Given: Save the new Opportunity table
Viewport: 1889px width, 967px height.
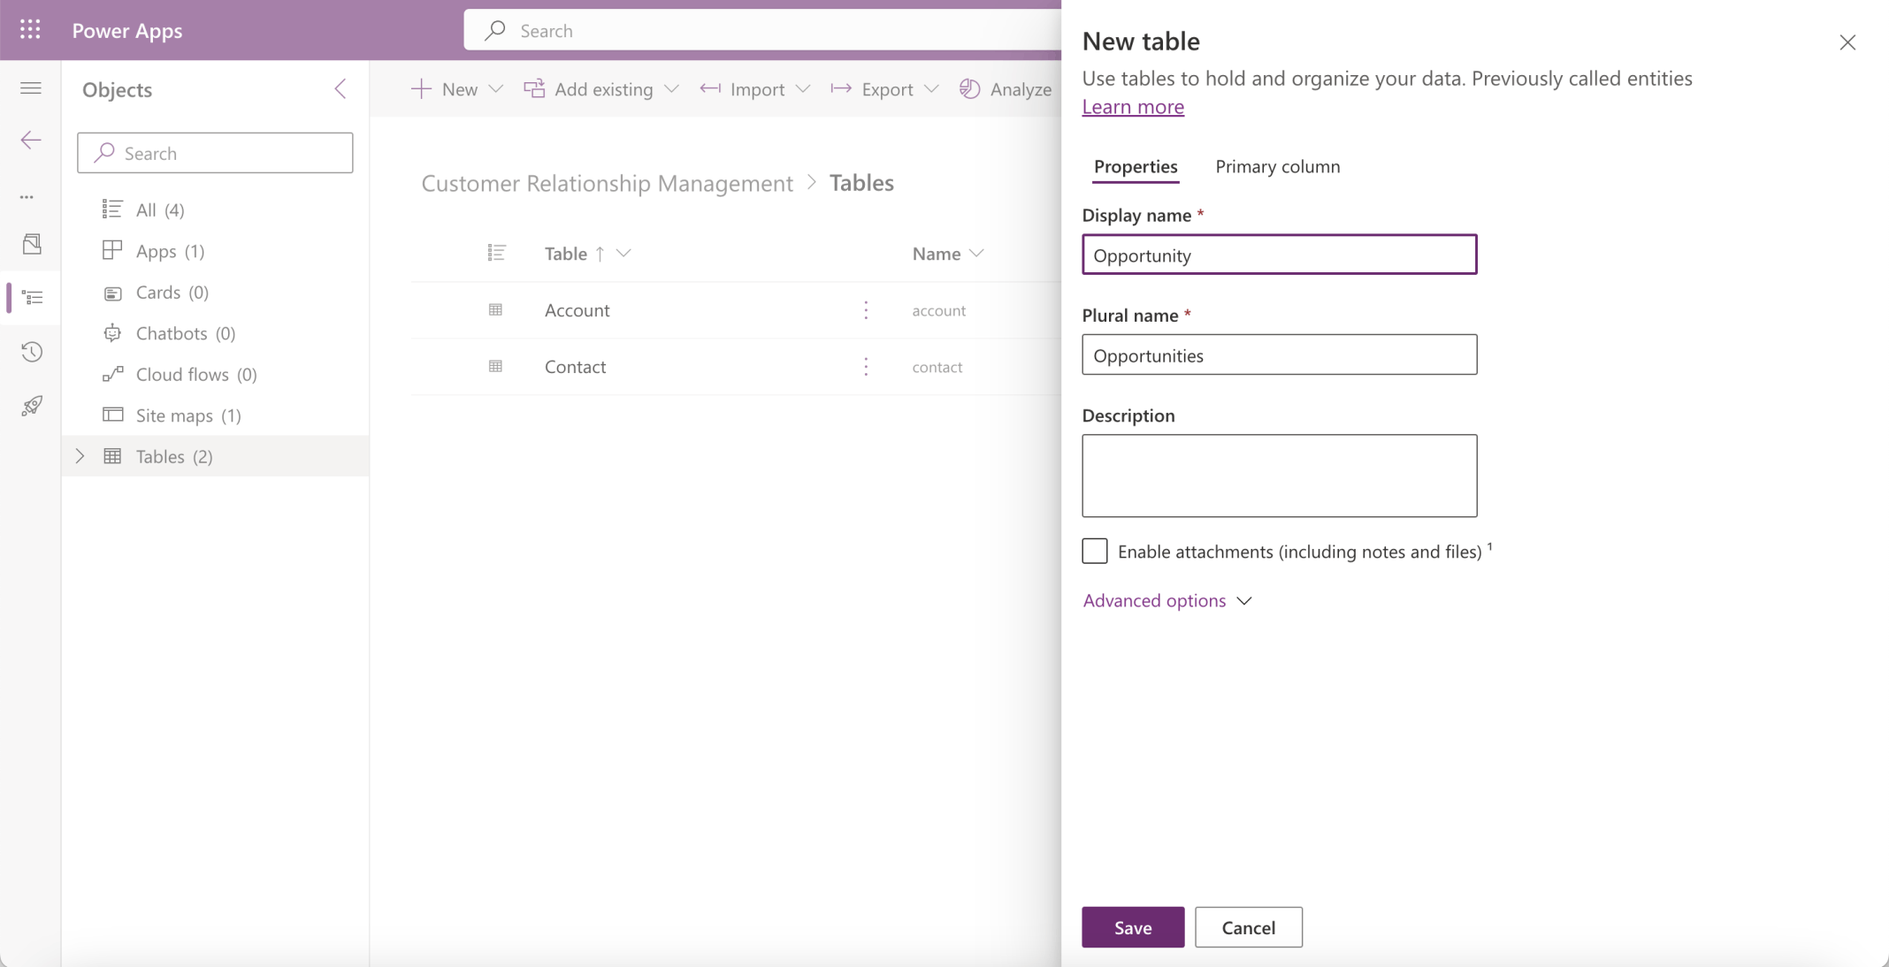Looking at the screenshot, I should point(1132,927).
